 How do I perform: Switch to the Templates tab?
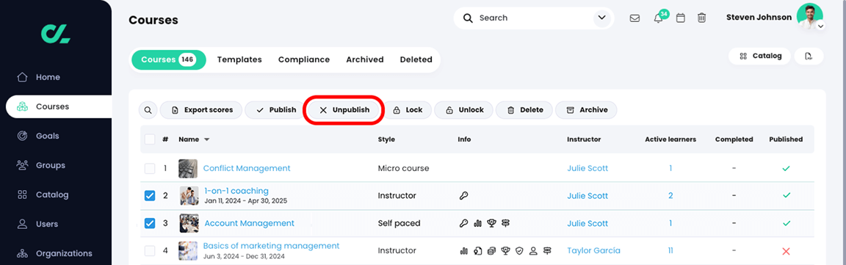click(x=239, y=59)
